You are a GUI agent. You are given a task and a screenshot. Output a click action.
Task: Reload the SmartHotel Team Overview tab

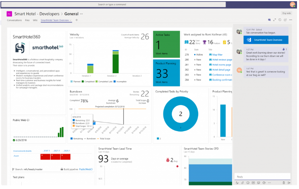coord(280,20)
